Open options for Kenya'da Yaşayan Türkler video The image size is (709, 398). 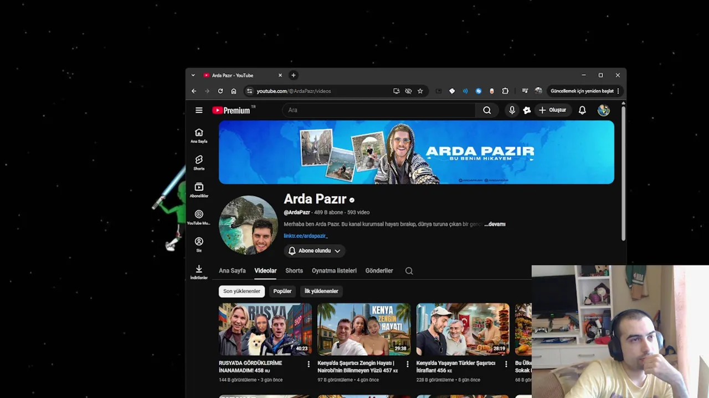point(506,364)
